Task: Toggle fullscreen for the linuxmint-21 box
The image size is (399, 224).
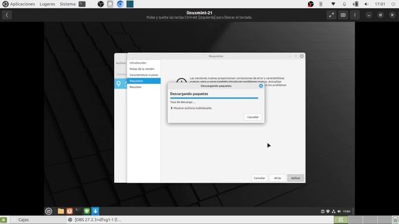Action: point(331,15)
